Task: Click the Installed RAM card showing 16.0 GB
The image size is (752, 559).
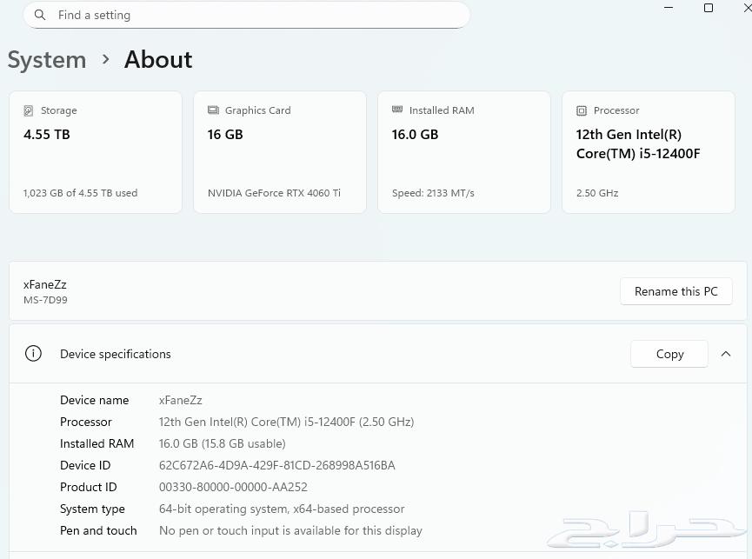Action: (x=463, y=152)
